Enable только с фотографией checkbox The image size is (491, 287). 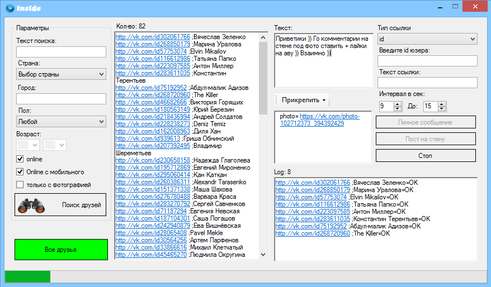coord(20,185)
